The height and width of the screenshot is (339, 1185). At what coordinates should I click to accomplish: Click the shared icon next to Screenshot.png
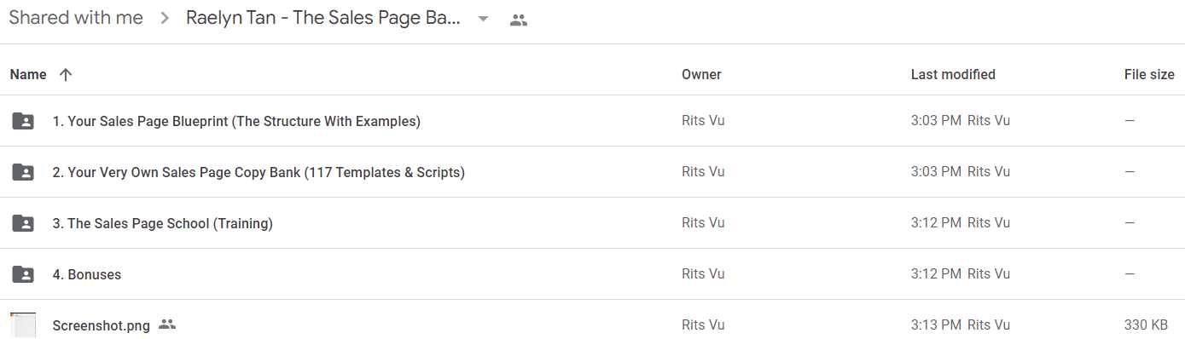(x=167, y=325)
